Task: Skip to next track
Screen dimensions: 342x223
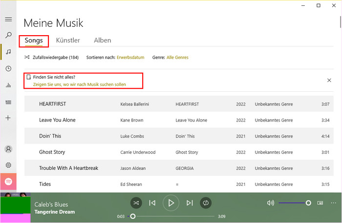Action: point(190,203)
